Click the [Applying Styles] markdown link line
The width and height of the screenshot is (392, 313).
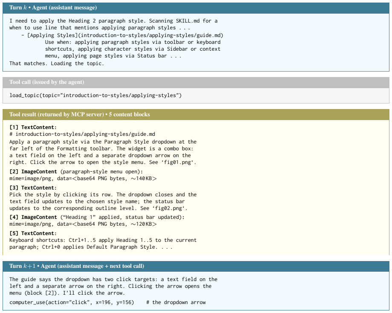click(122, 35)
